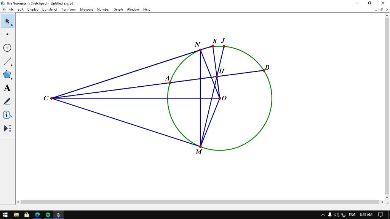Image resolution: width=390 pixels, height=219 pixels.
Task: Select point B on the circle
Action: click(264, 70)
